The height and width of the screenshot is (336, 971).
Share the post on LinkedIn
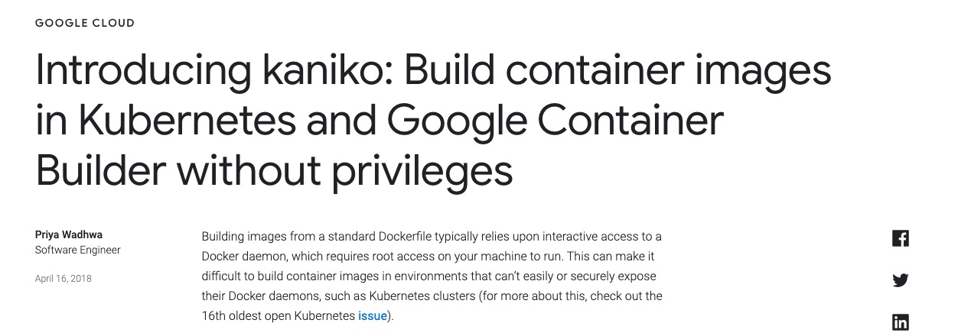(x=901, y=322)
